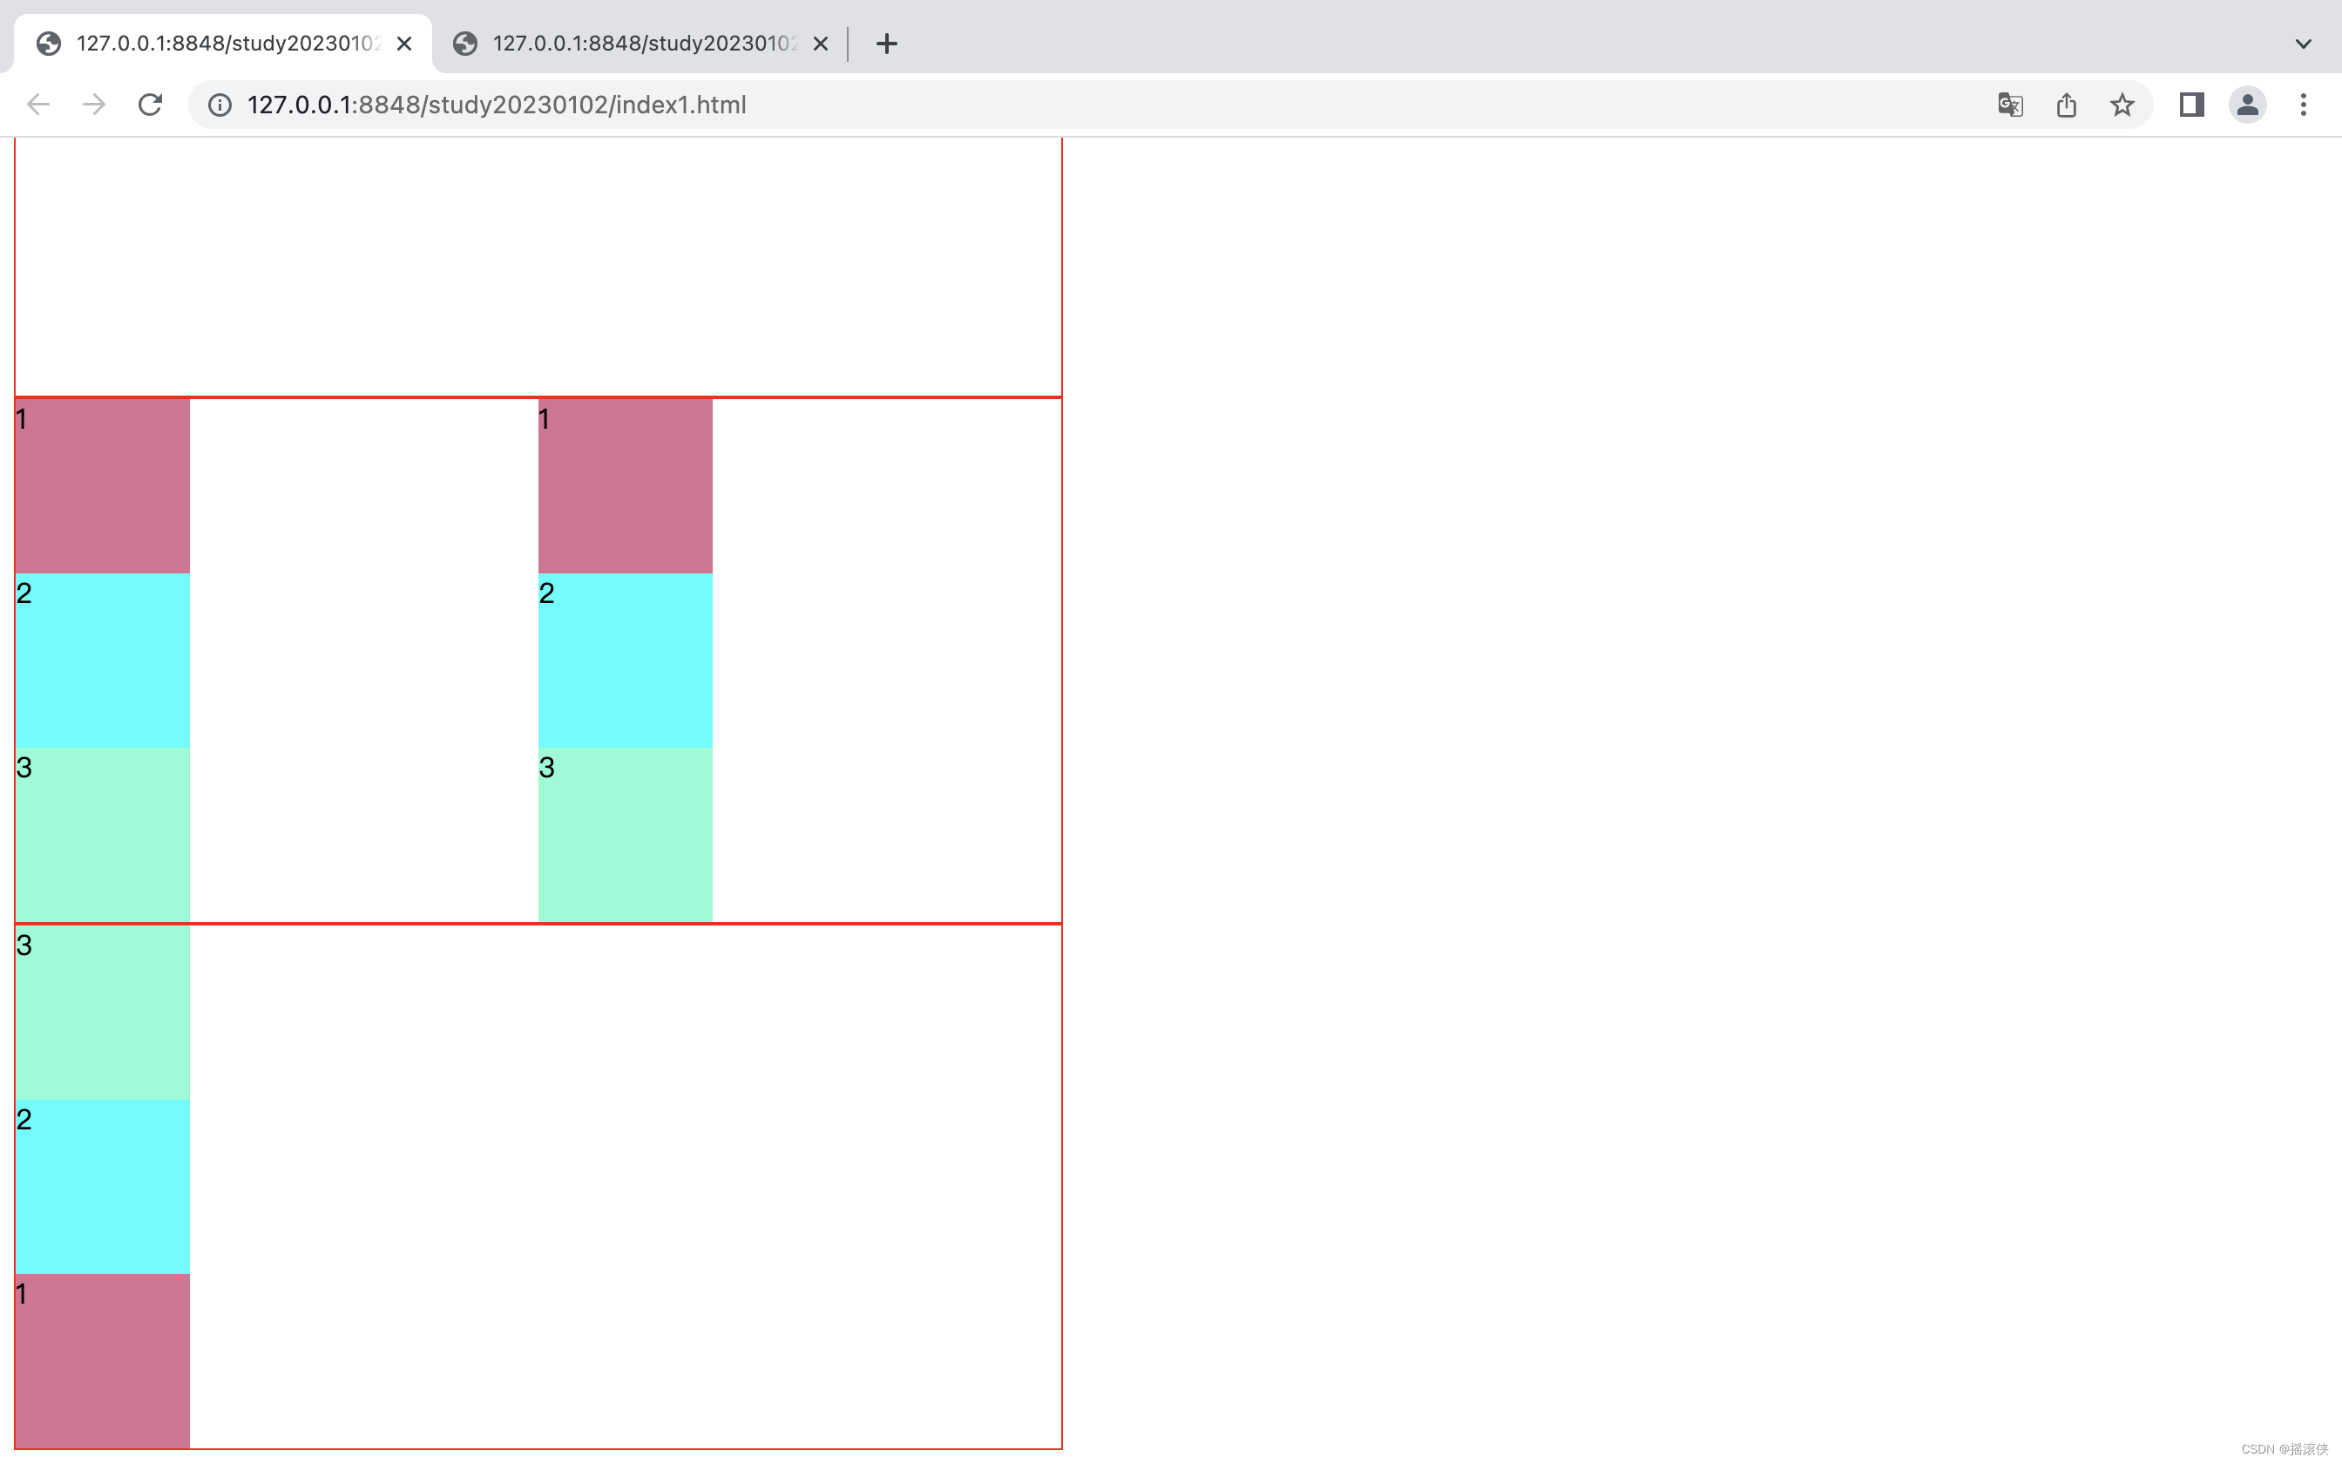
Task: Open the user profile avatar
Action: (2247, 105)
